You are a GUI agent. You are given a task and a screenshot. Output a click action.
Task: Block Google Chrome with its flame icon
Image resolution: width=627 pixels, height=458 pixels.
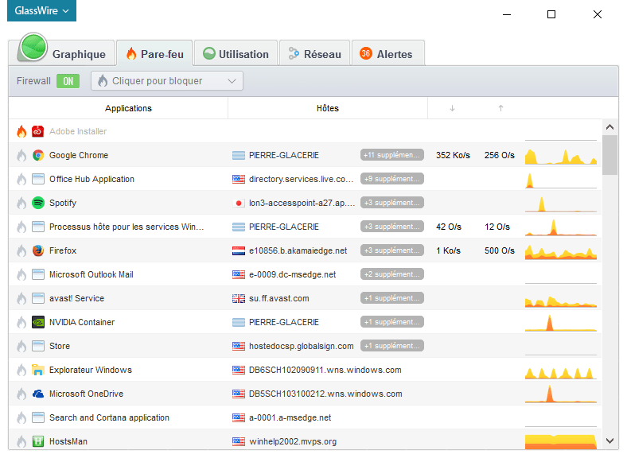pyautogui.click(x=21, y=155)
